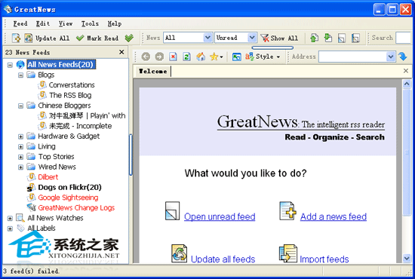Click the All Labels tag icon
Viewport: 415px width, 279px height.
click(20, 228)
